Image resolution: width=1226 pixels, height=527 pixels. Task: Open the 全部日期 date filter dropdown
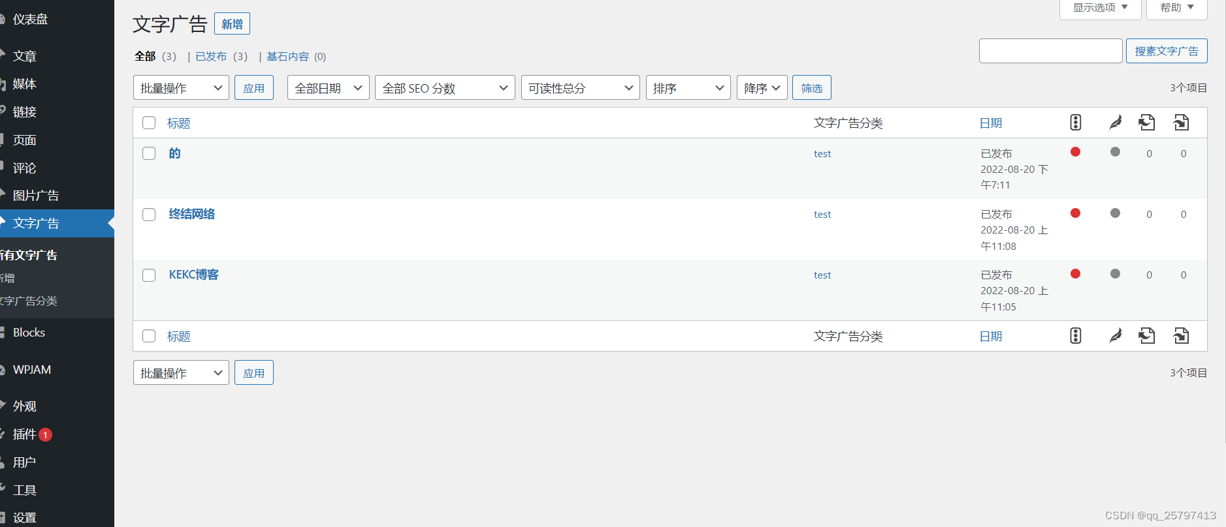[329, 87]
